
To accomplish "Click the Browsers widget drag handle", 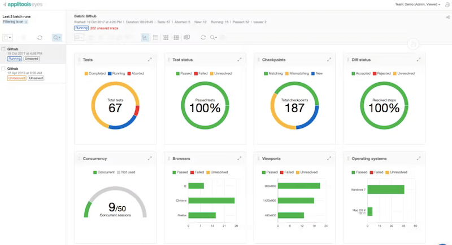I will coord(169,159).
